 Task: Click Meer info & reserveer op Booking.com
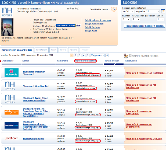[x=139, y=125]
